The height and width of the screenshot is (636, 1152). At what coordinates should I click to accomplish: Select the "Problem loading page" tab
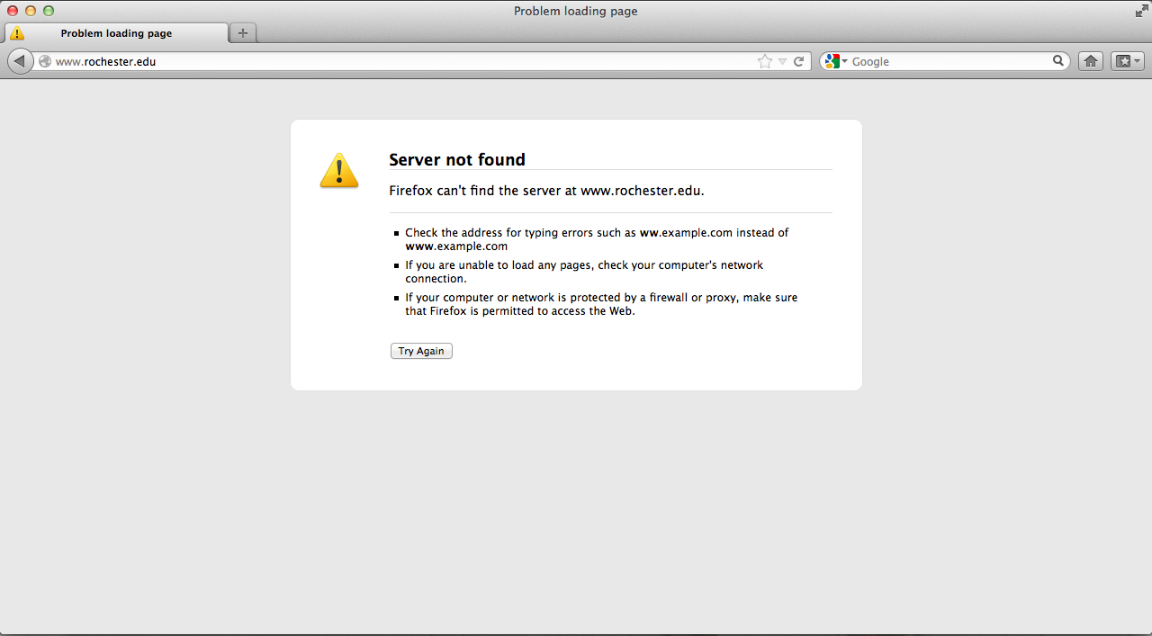coord(116,33)
